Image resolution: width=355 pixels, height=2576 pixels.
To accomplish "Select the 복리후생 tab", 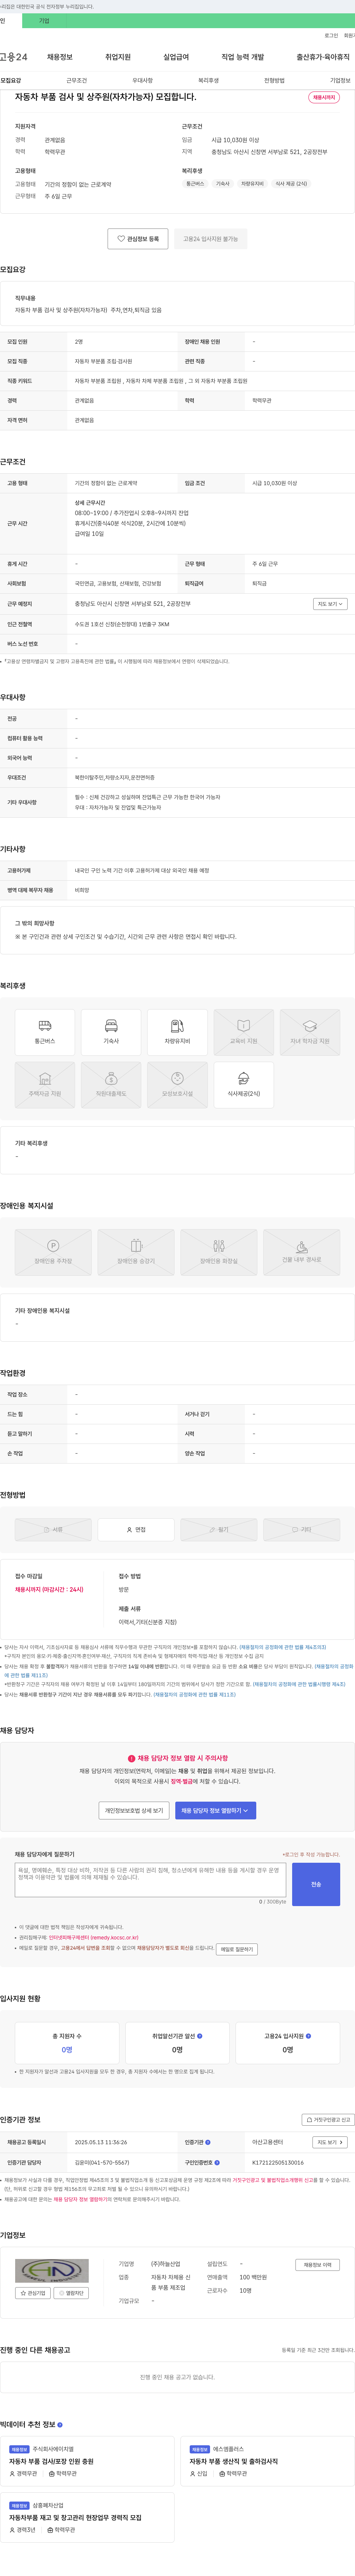I will [x=209, y=80].
